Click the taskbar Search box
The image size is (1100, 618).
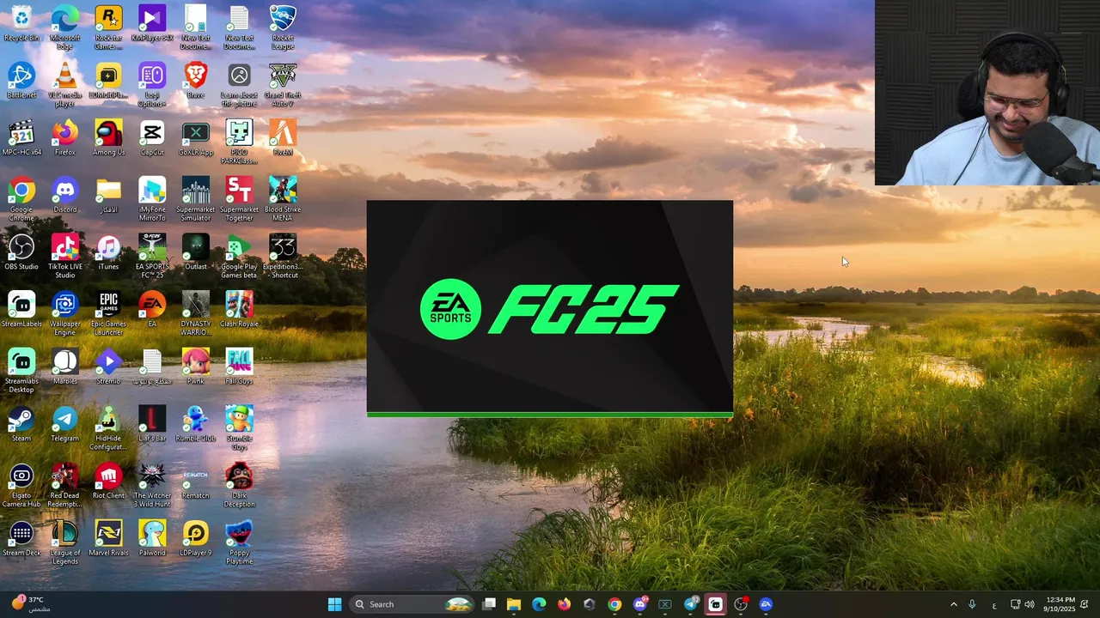tap(412, 604)
